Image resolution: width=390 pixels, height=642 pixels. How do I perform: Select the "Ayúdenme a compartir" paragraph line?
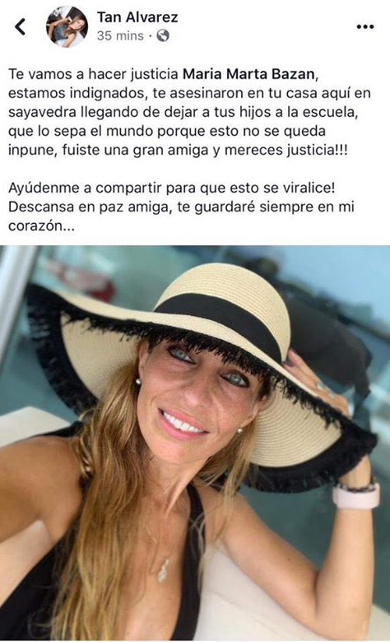click(x=171, y=188)
